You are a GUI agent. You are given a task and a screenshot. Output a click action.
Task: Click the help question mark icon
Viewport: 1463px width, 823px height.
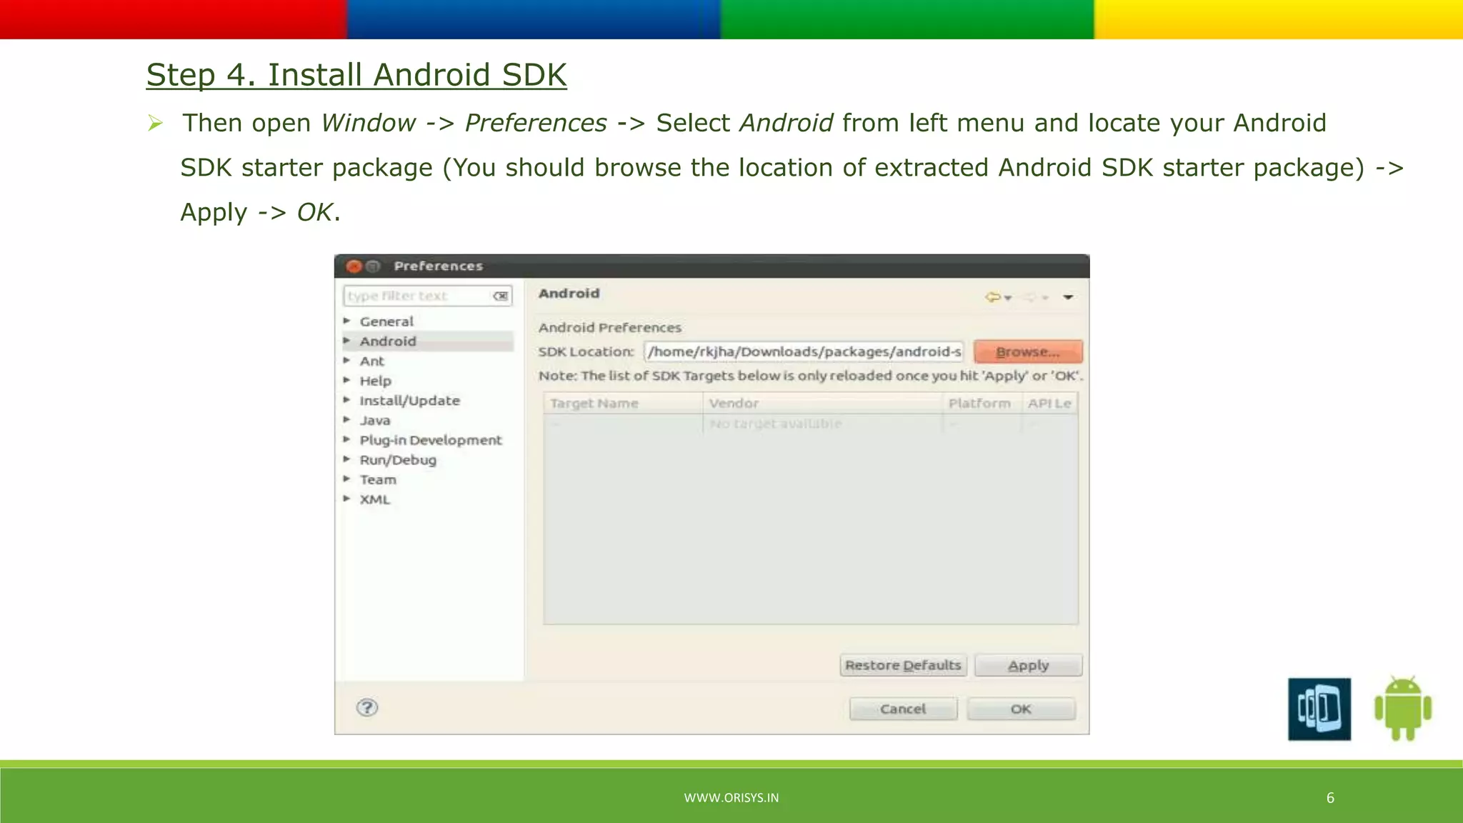click(366, 707)
